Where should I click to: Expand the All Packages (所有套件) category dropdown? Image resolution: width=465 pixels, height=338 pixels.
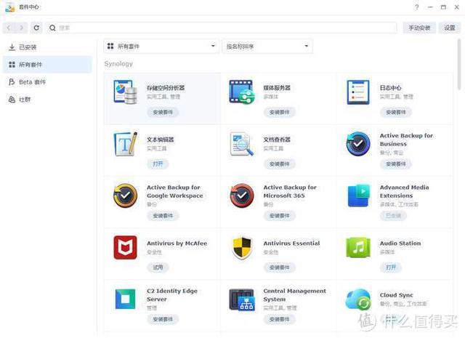[x=161, y=47]
